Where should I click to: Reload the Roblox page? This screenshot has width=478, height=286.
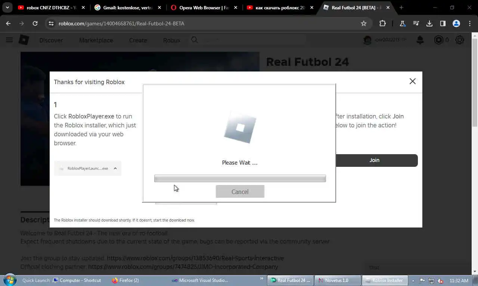35,23
